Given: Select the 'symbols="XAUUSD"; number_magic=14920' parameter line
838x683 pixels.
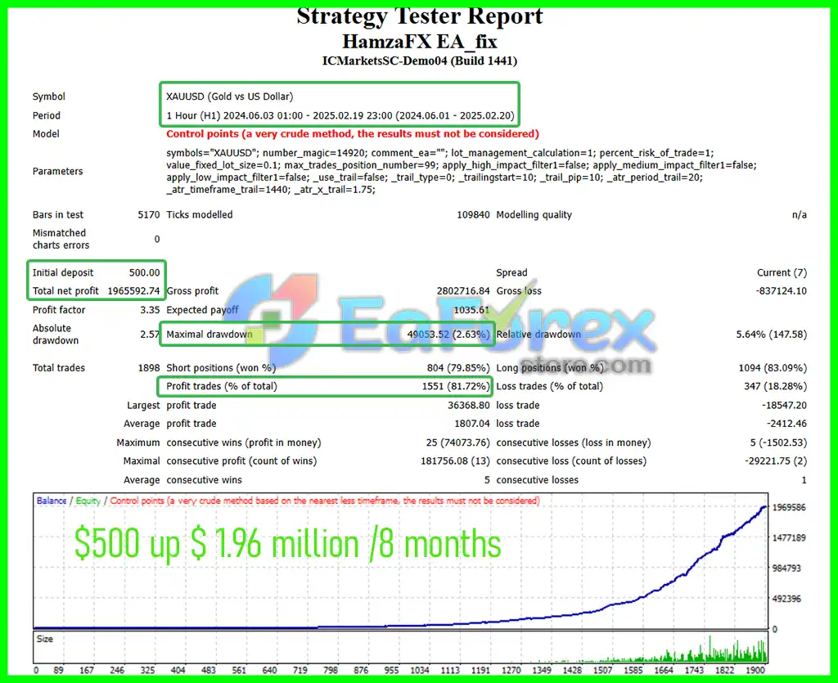Looking at the screenshot, I should tap(439, 153).
